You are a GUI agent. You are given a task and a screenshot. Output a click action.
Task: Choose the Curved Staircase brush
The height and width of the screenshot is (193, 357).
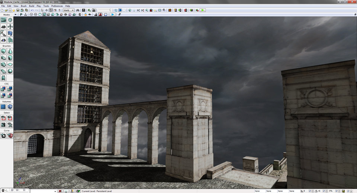3,58
